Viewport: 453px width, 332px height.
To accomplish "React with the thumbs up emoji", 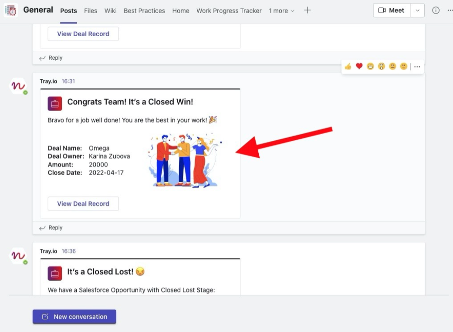I will click(348, 67).
